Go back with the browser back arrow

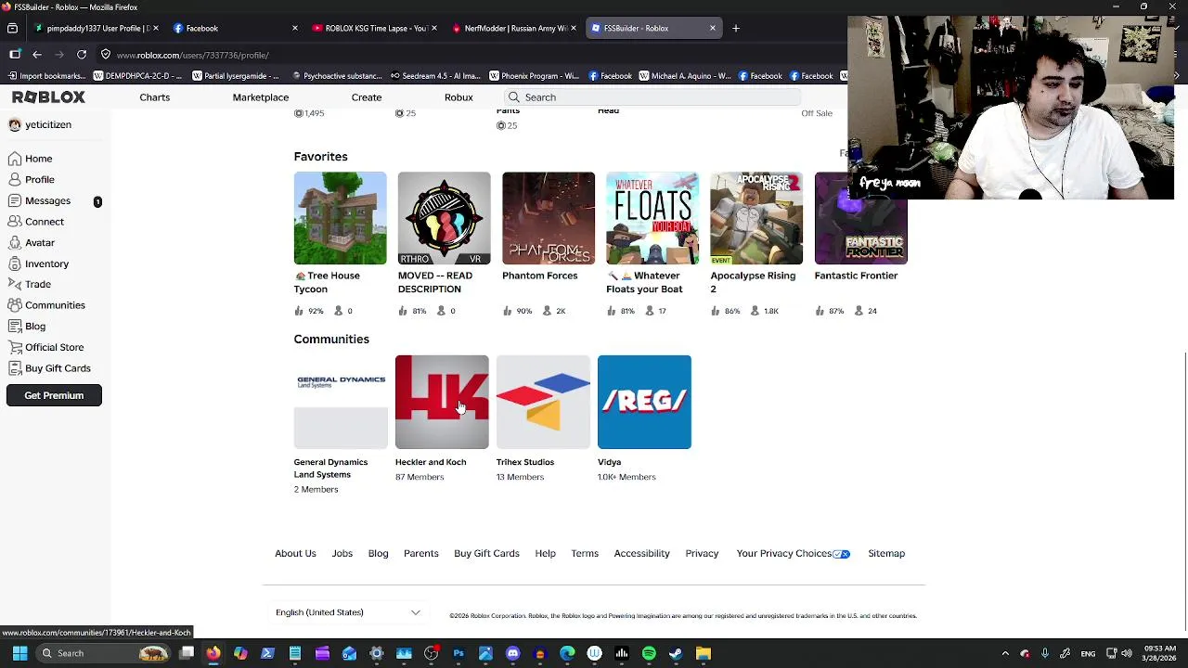(37, 55)
